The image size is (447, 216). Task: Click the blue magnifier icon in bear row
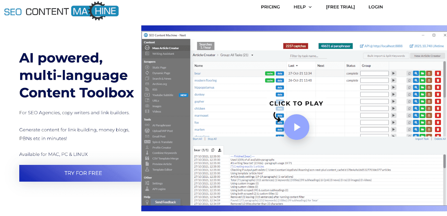tap(416, 73)
